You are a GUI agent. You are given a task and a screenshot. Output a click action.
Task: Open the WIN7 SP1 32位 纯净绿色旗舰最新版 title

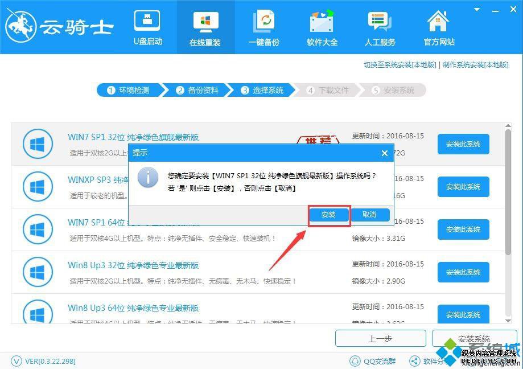(133, 137)
